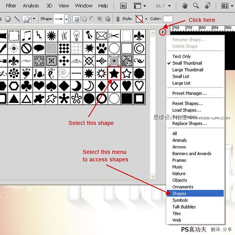Select the filled five-point star shape
Screen dimensions: 235x235
(114, 73)
